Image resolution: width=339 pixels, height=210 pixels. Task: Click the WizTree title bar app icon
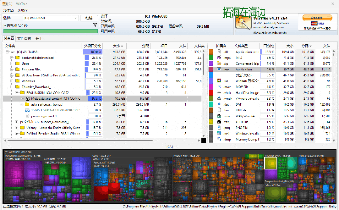pyautogui.click(x=4, y=4)
